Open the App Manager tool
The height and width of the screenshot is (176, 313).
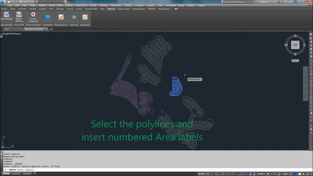point(6,16)
